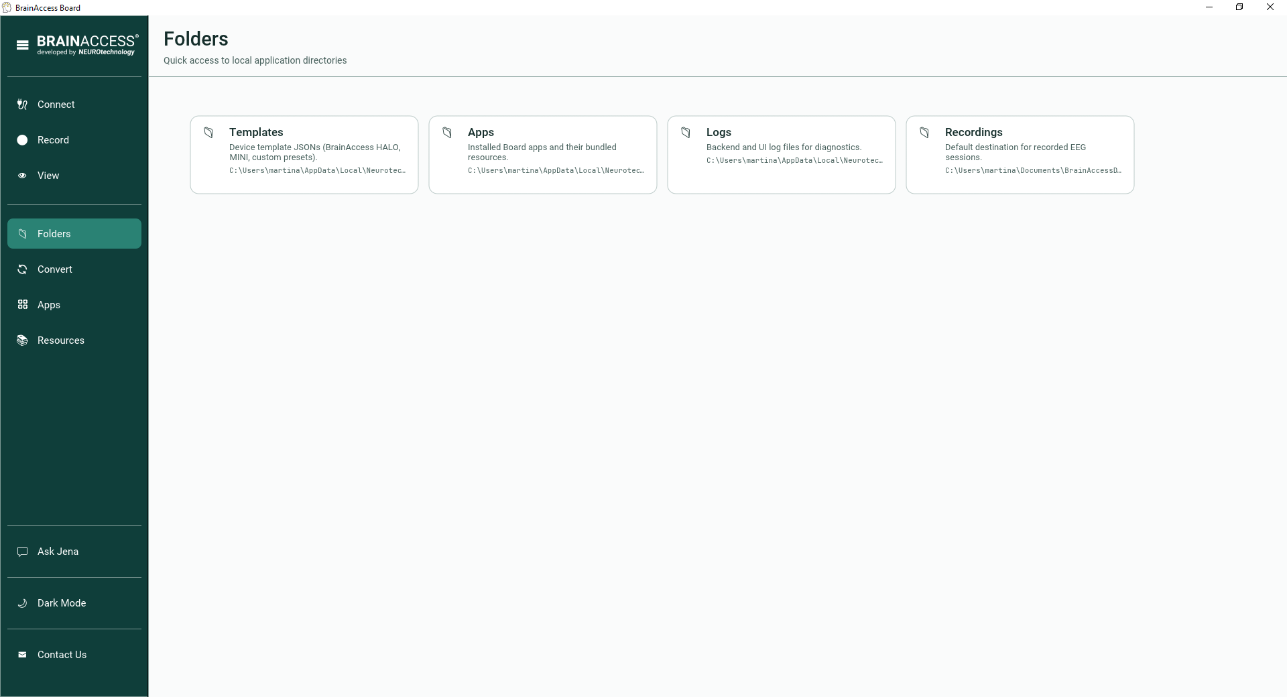Viewport: 1287px width, 697px height.
Task: Click the Logs card path text
Action: tap(794, 161)
